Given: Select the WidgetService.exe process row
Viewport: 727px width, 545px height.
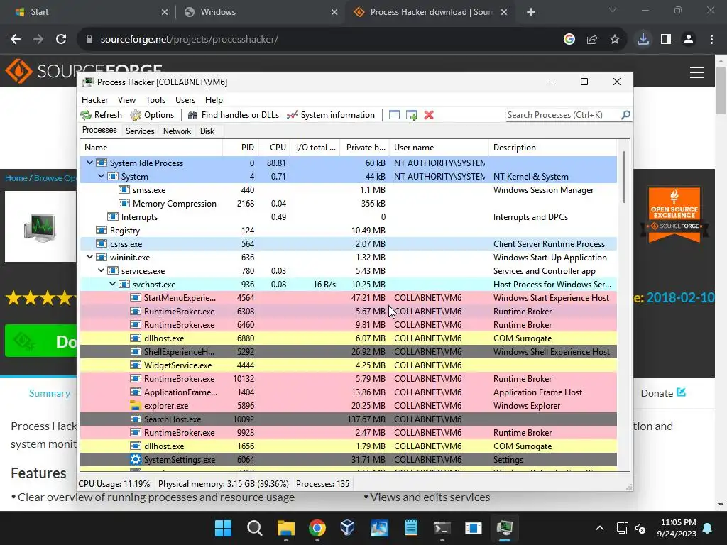Looking at the screenshot, I should pos(348,365).
